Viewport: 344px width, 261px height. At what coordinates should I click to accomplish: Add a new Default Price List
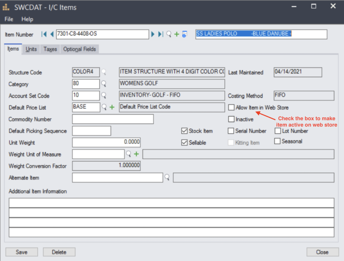click(112, 107)
